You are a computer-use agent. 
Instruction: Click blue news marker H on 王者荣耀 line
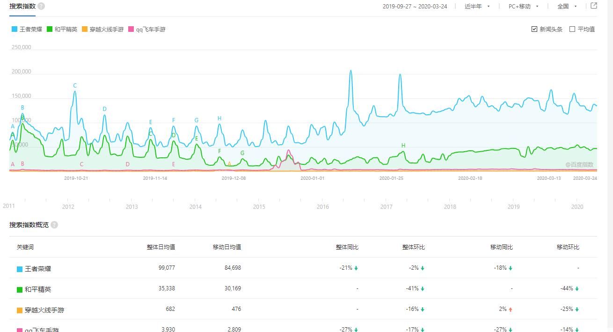coord(219,118)
